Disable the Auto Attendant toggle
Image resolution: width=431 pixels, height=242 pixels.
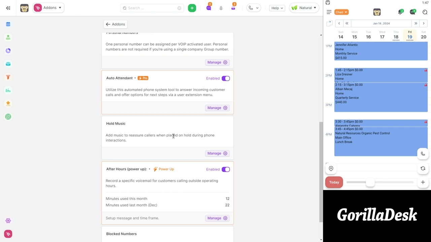226,78
